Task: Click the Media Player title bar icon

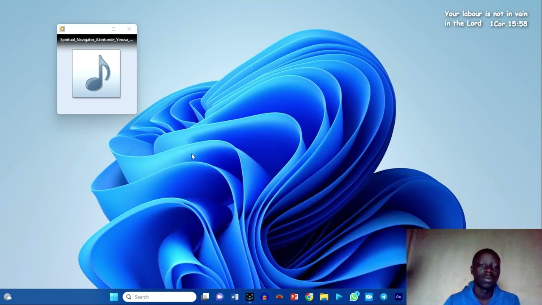Action: coord(62,29)
